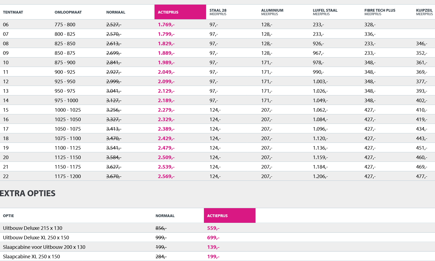Select the OMLOOPMAAT column header

(68, 12)
